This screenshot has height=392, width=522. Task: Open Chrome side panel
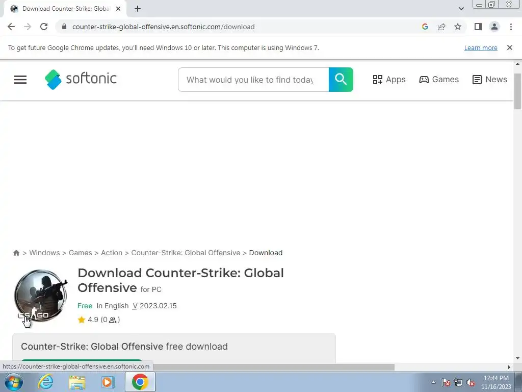(478, 27)
